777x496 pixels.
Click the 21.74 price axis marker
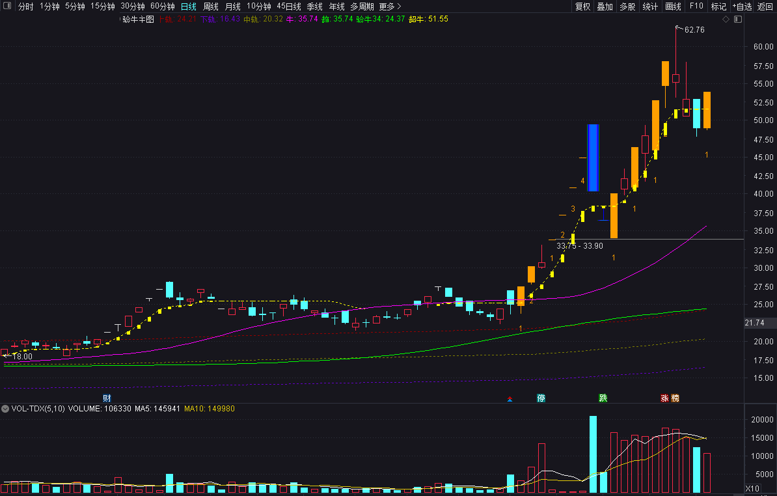(x=755, y=323)
